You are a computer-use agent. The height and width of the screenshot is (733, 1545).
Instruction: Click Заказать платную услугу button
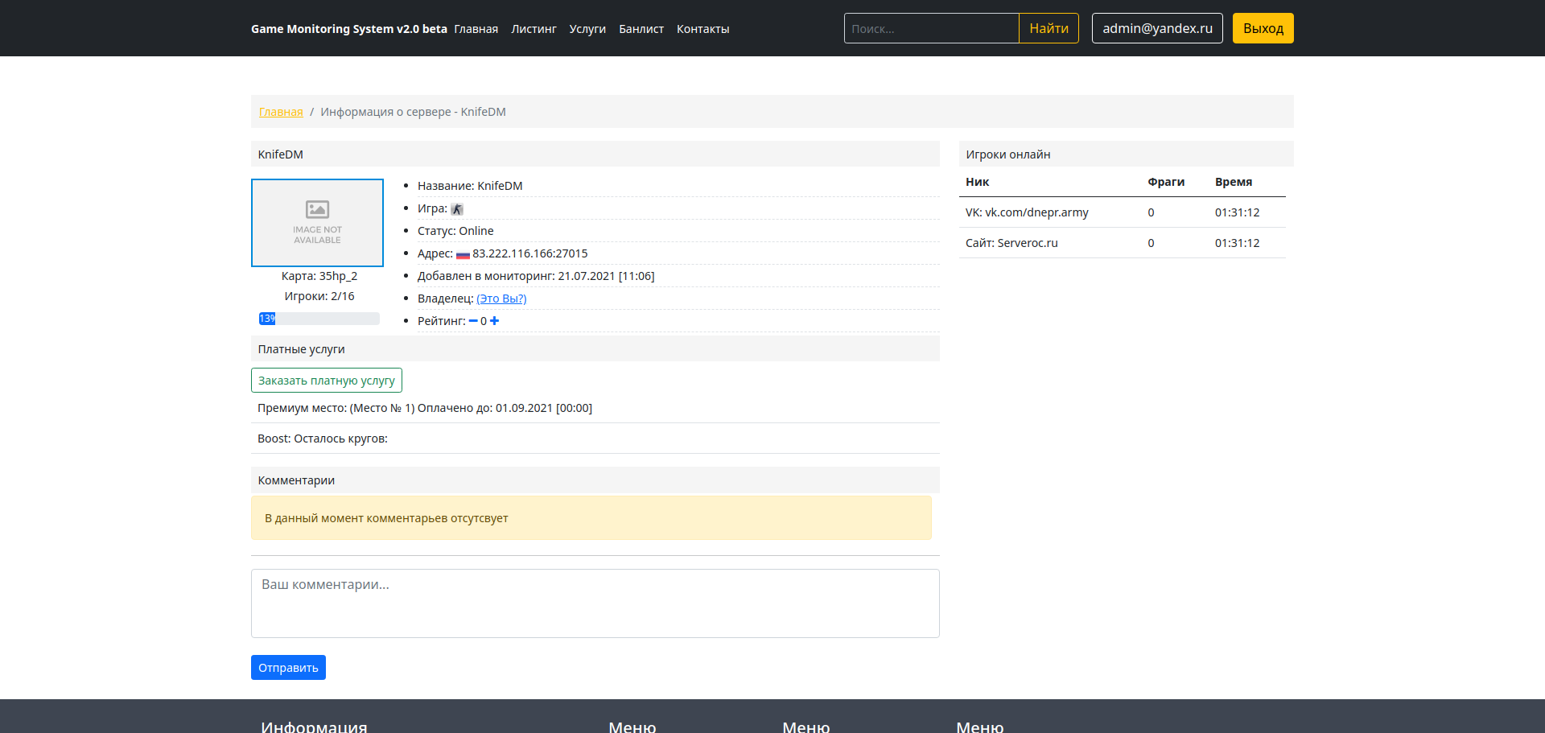[x=326, y=381]
